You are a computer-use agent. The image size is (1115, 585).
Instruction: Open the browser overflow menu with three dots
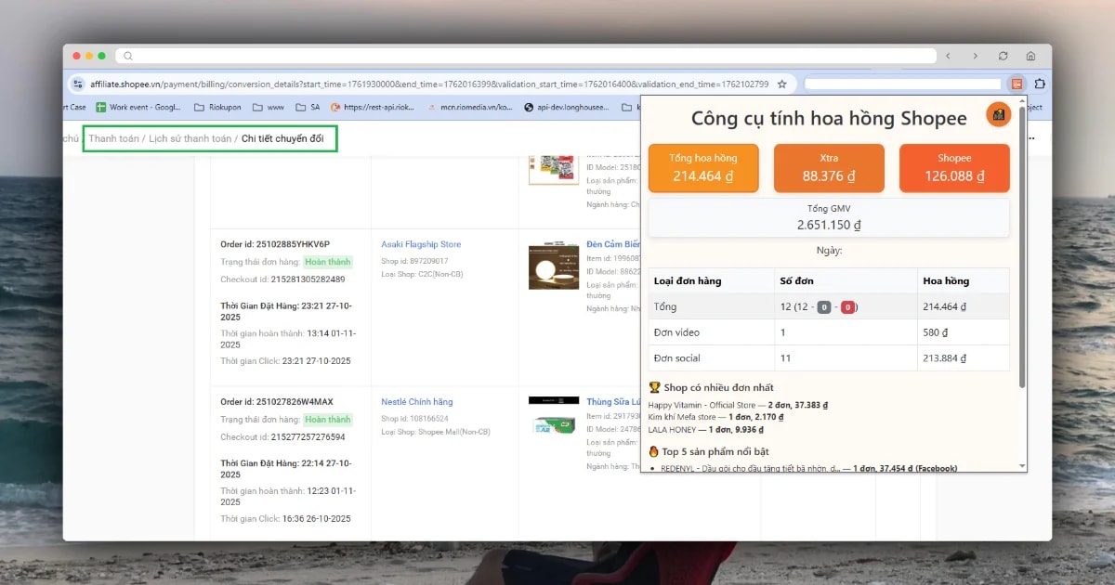(1030, 137)
